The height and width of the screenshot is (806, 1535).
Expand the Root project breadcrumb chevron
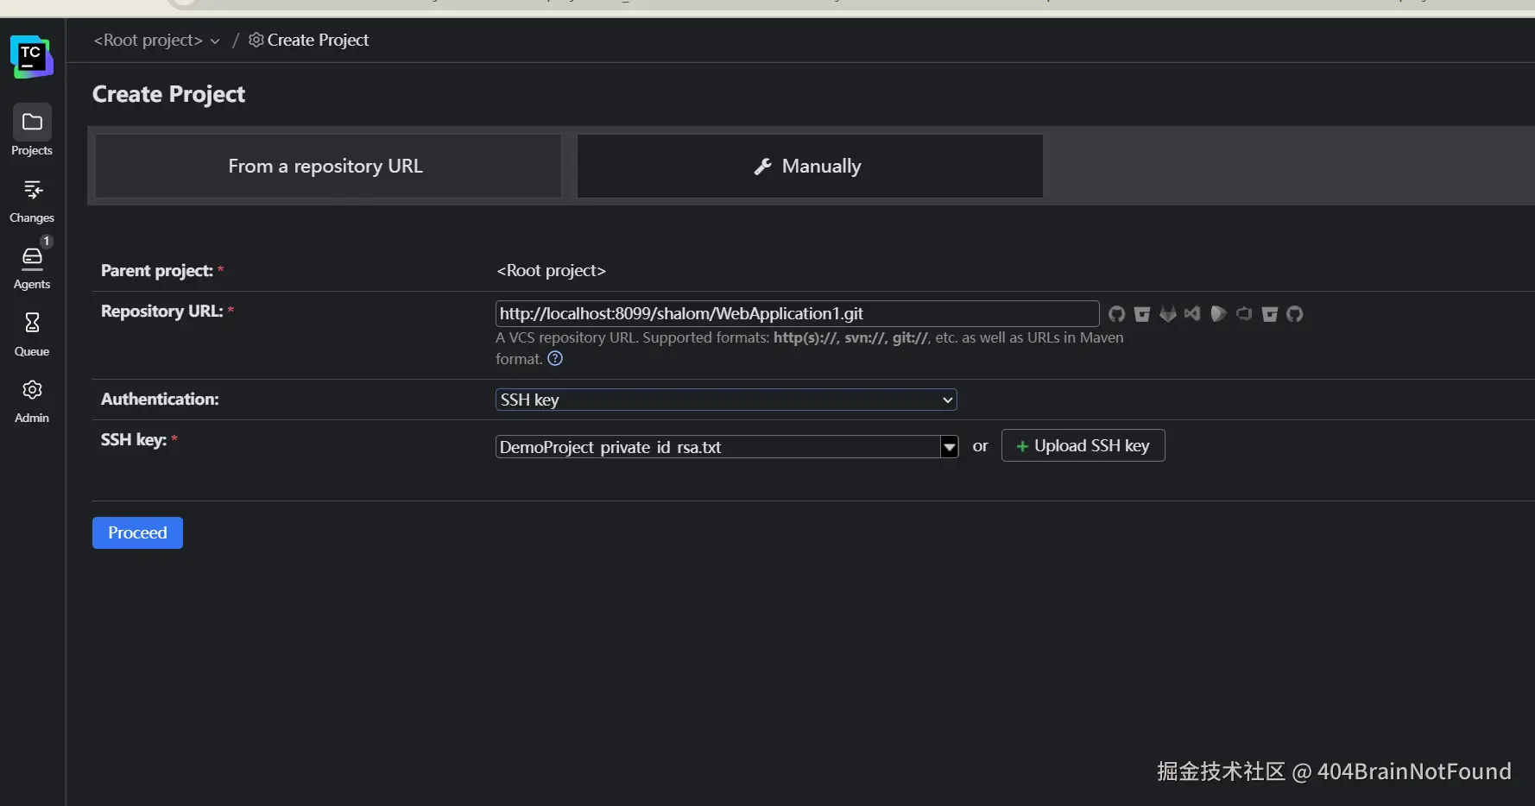point(215,41)
